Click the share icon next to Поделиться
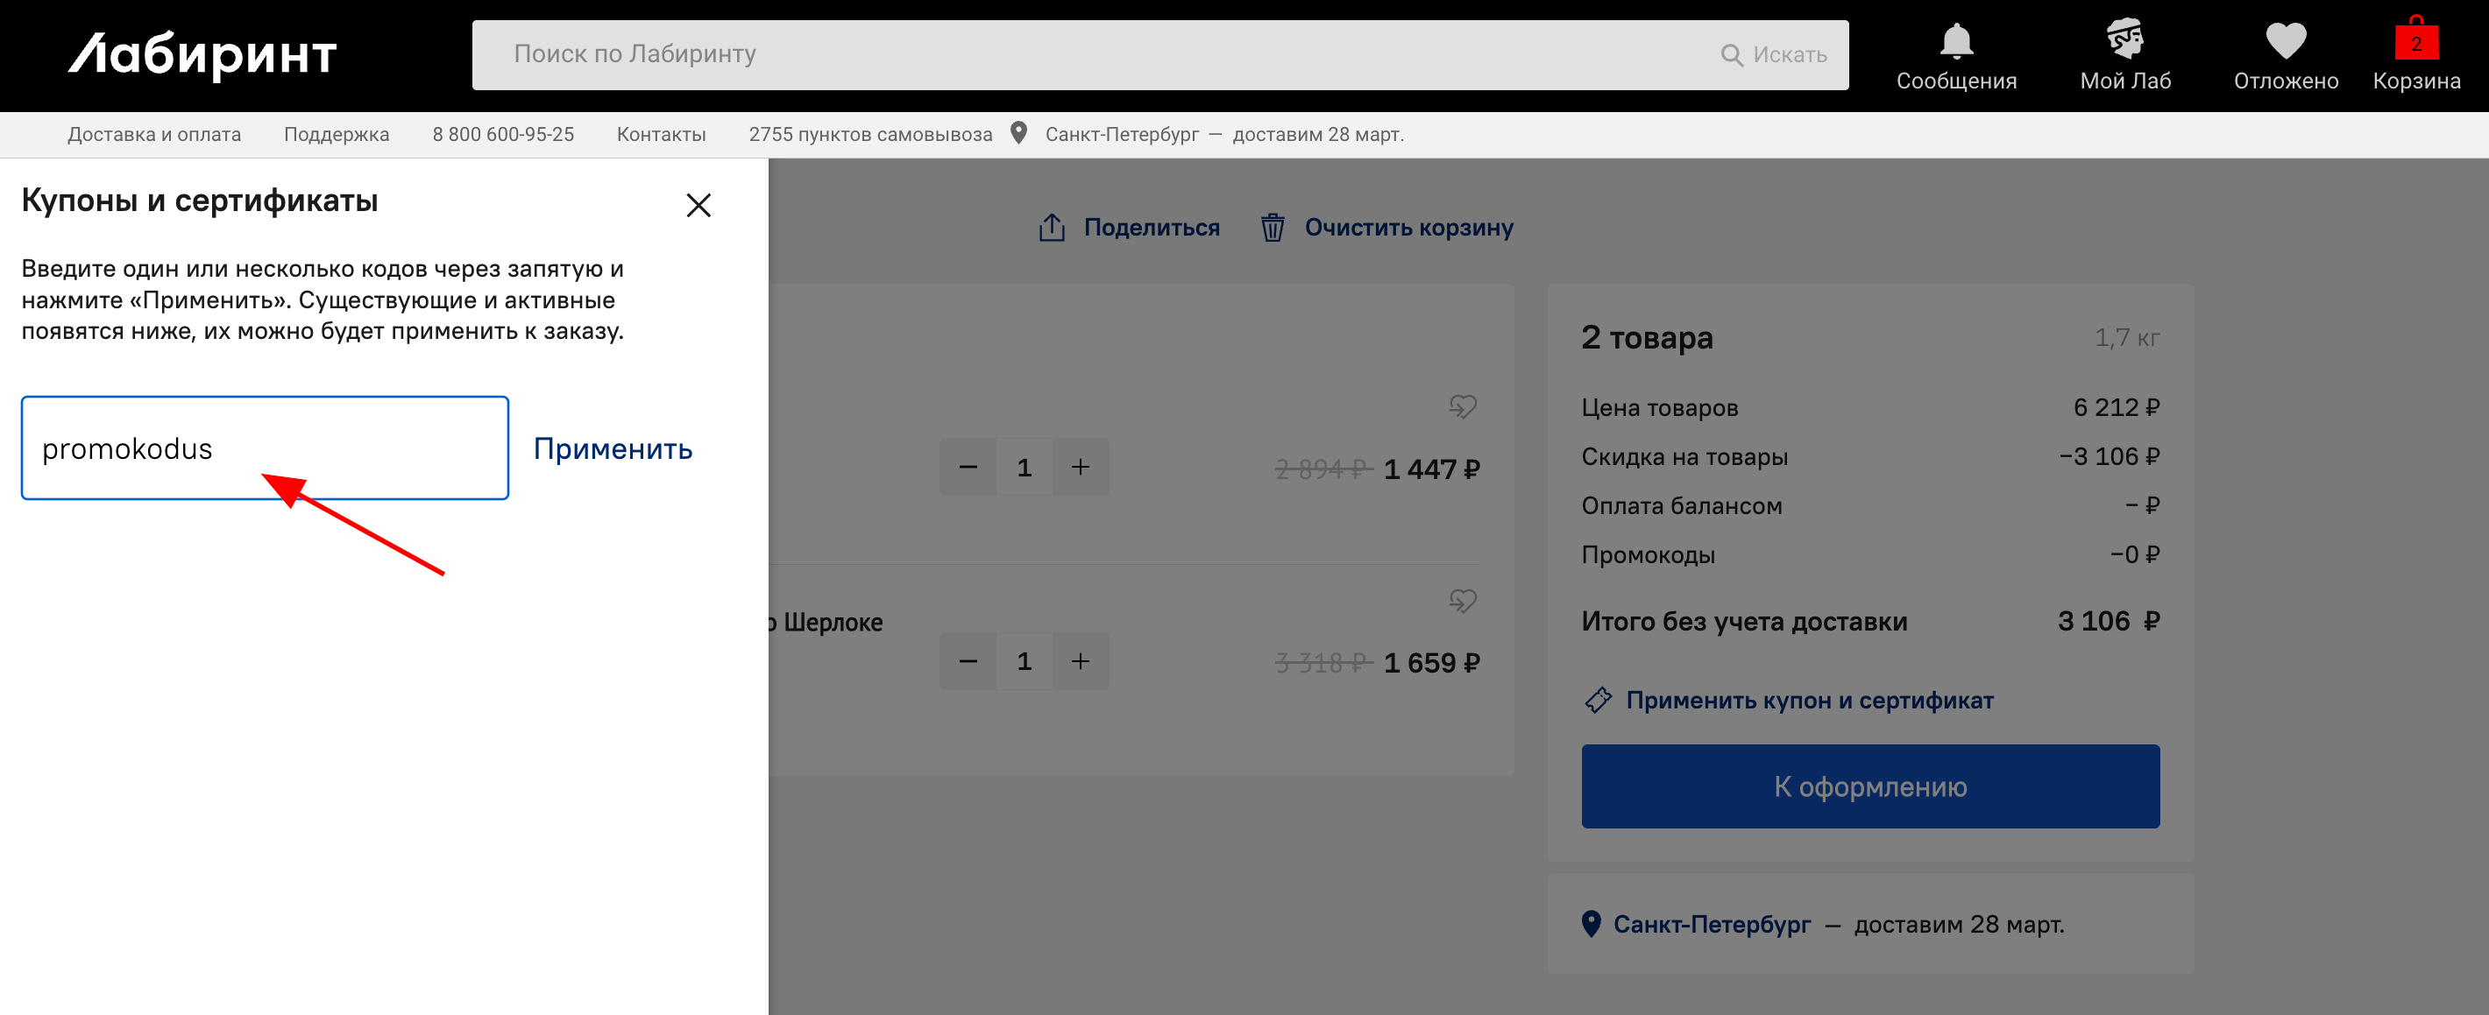The width and height of the screenshot is (2489, 1015). (x=1052, y=226)
